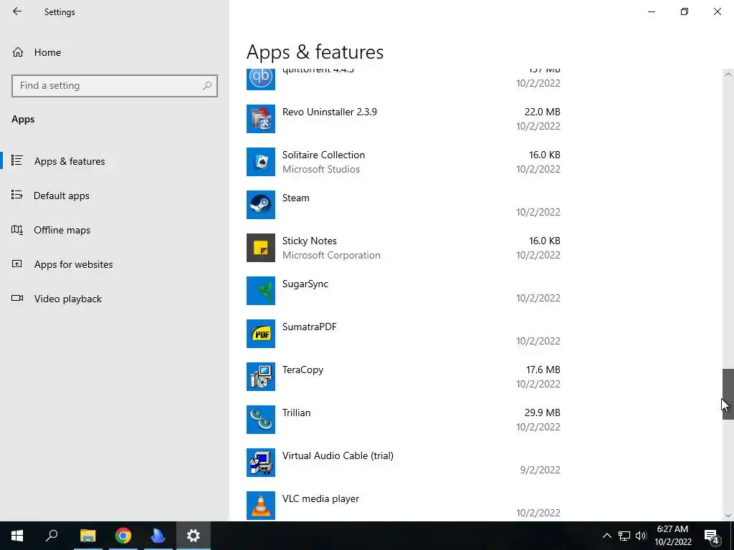Click the scrollbar down arrow
This screenshot has height=550, width=734.
click(728, 516)
